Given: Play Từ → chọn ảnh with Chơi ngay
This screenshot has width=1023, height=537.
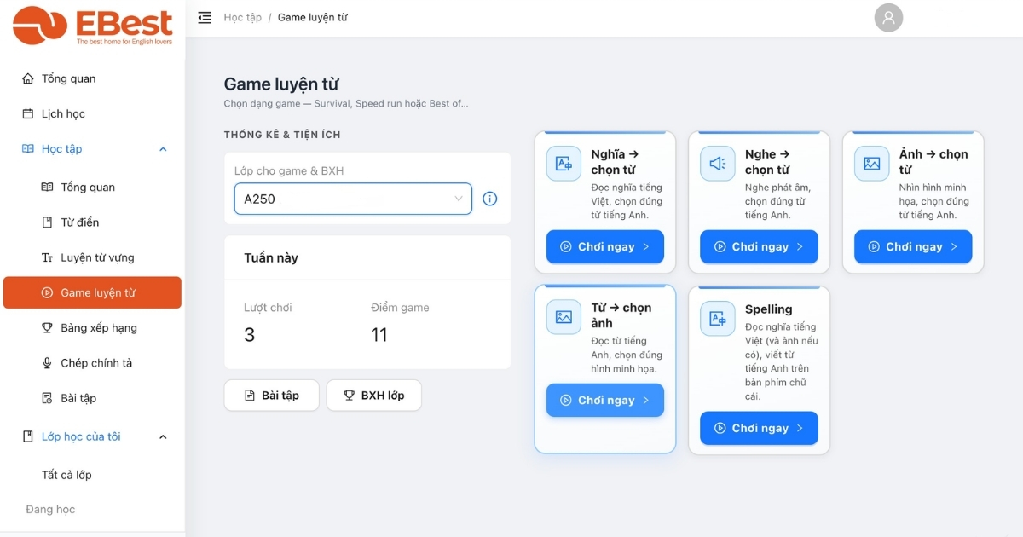Looking at the screenshot, I should point(605,400).
